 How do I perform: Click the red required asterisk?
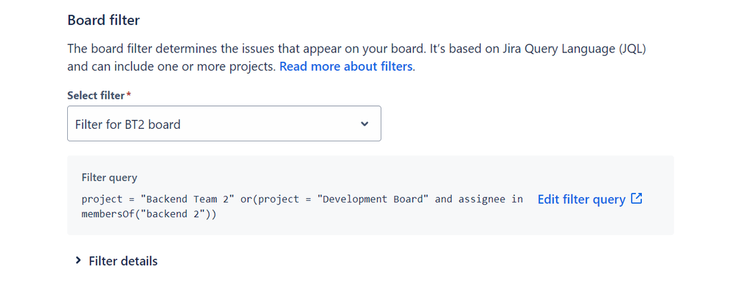pyautogui.click(x=129, y=95)
